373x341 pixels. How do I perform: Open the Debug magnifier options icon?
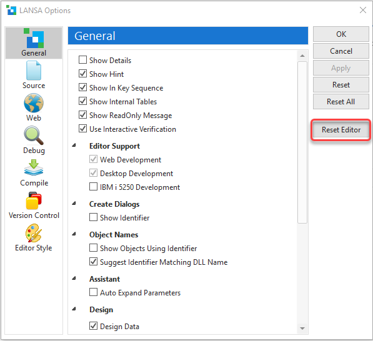34,136
